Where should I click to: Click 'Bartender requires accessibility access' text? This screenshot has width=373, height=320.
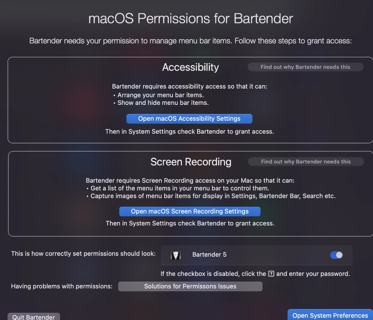coord(190,86)
